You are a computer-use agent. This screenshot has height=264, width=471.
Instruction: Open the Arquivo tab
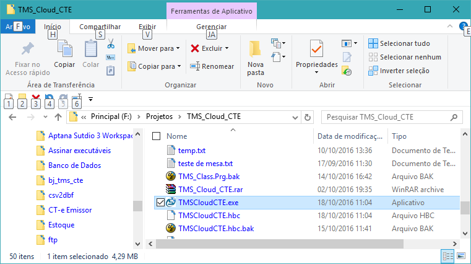pos(18,27)
